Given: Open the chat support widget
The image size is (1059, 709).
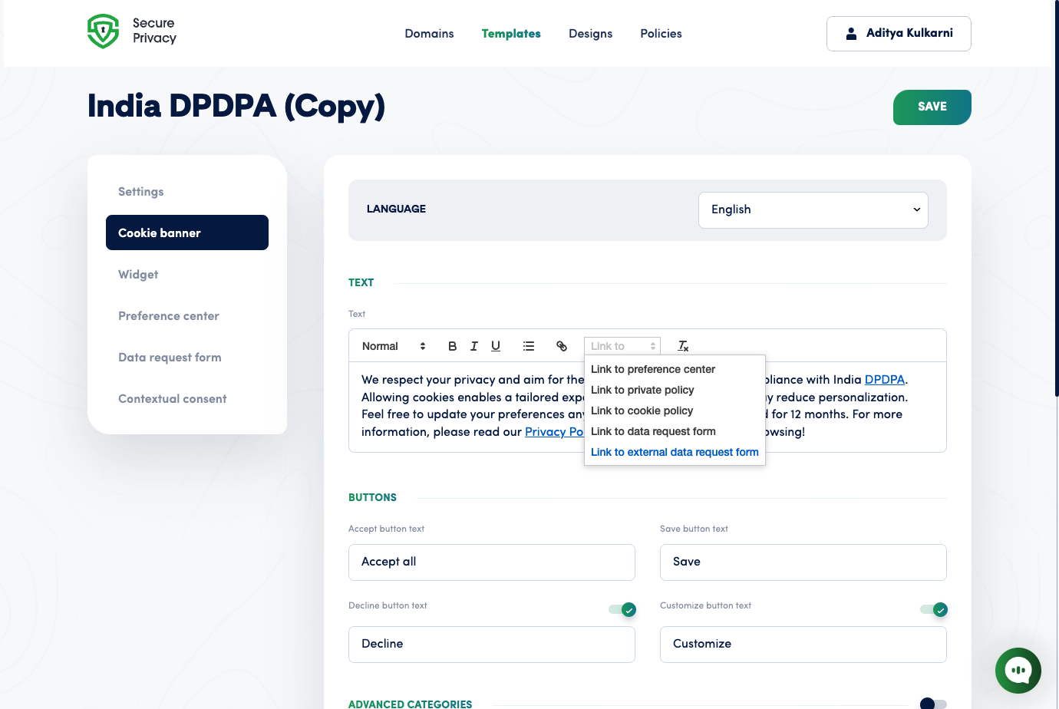Looking at the screenshot, I should pos(1018,670).
